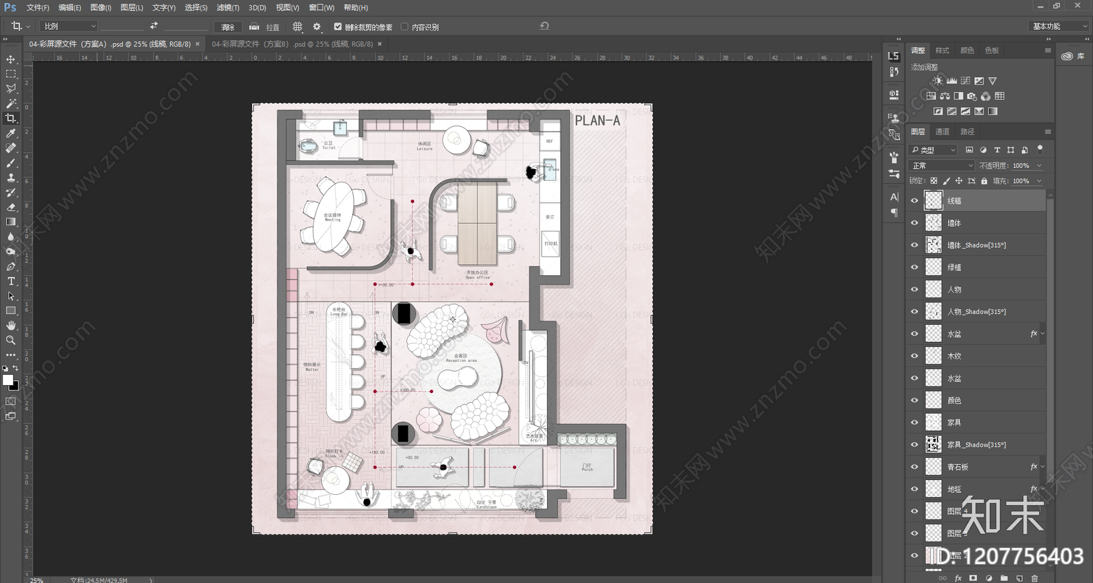Add a Brightness/Contrast adjustment
Viewport: 1093px width, 583px height.
coord(938,81)
